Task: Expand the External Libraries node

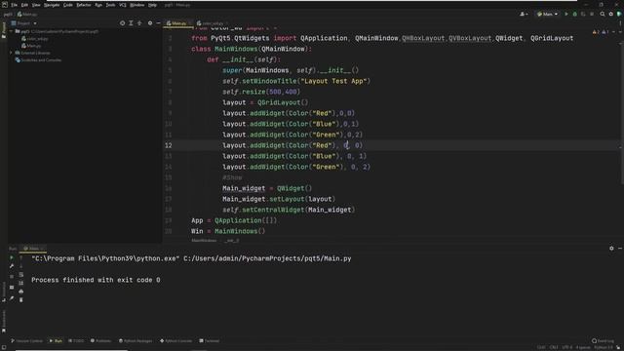Action: 11,53
